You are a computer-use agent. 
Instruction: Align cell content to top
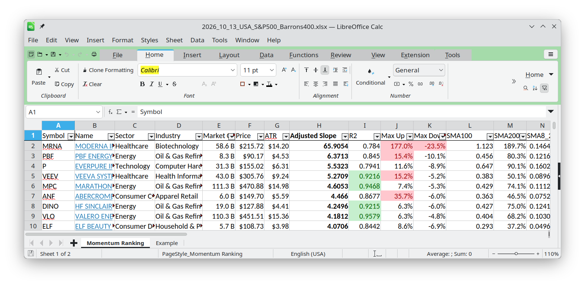(x=306, y=70)
